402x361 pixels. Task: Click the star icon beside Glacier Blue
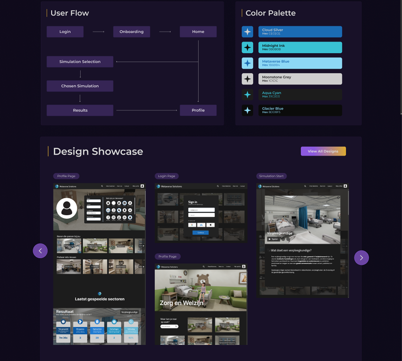pos(247,110)
